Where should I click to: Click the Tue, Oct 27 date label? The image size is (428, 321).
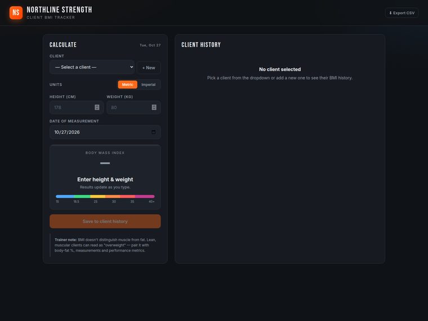(x=150, y=45)
